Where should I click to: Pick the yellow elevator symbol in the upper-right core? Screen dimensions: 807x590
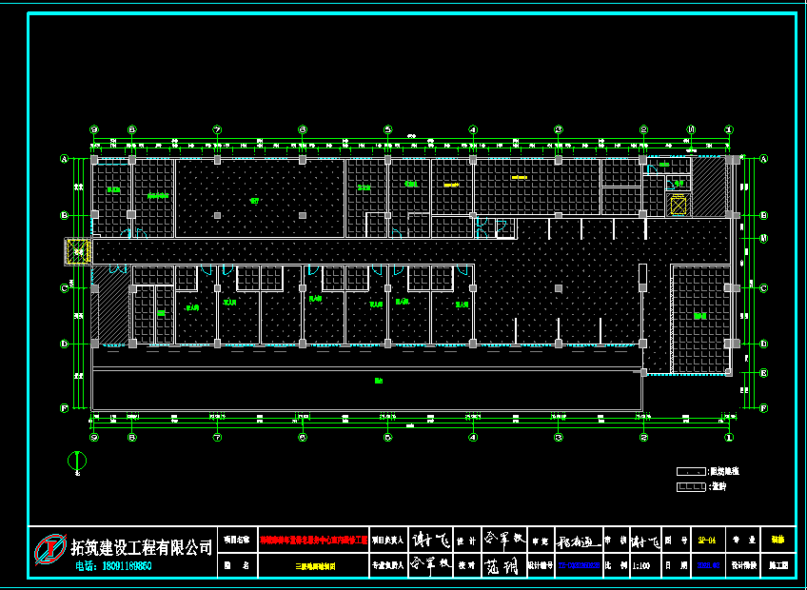pos(678,205)
